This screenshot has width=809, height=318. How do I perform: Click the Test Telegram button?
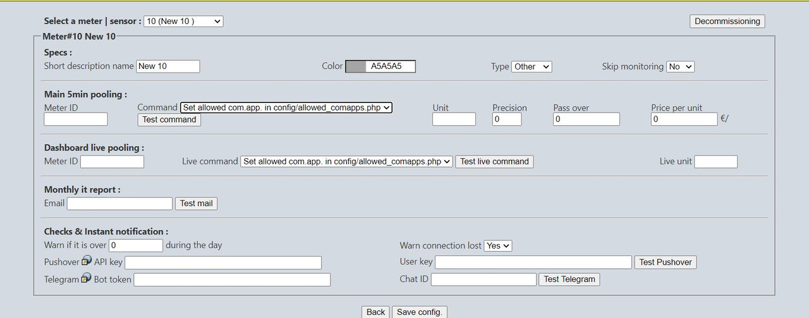click(x=569, y=279)
